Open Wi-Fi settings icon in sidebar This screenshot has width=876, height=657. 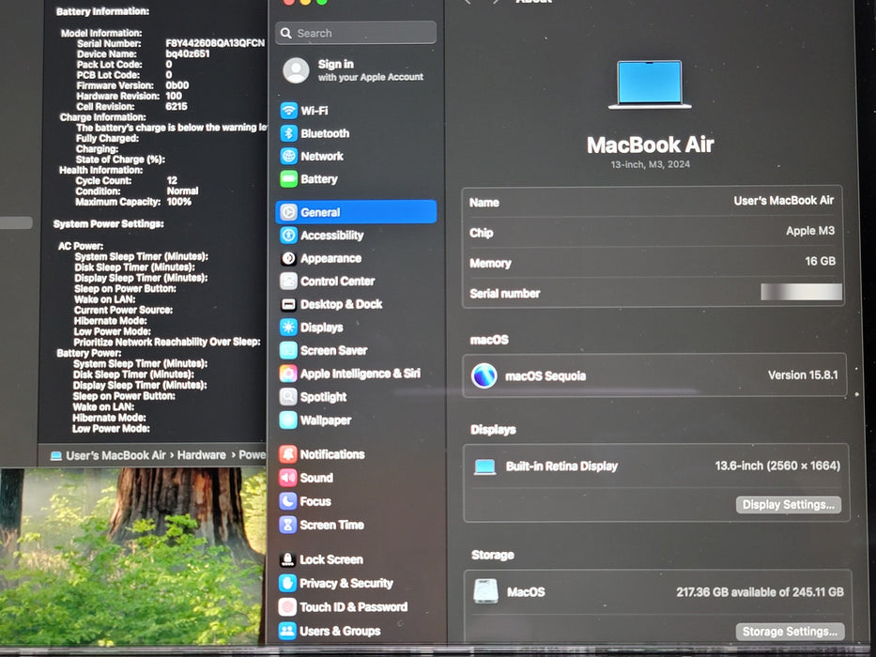(288, 111)
